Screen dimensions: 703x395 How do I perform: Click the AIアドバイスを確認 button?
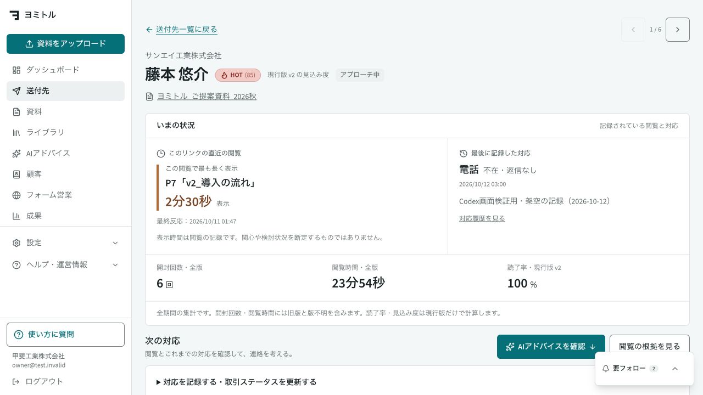click(x=551, y=347)
